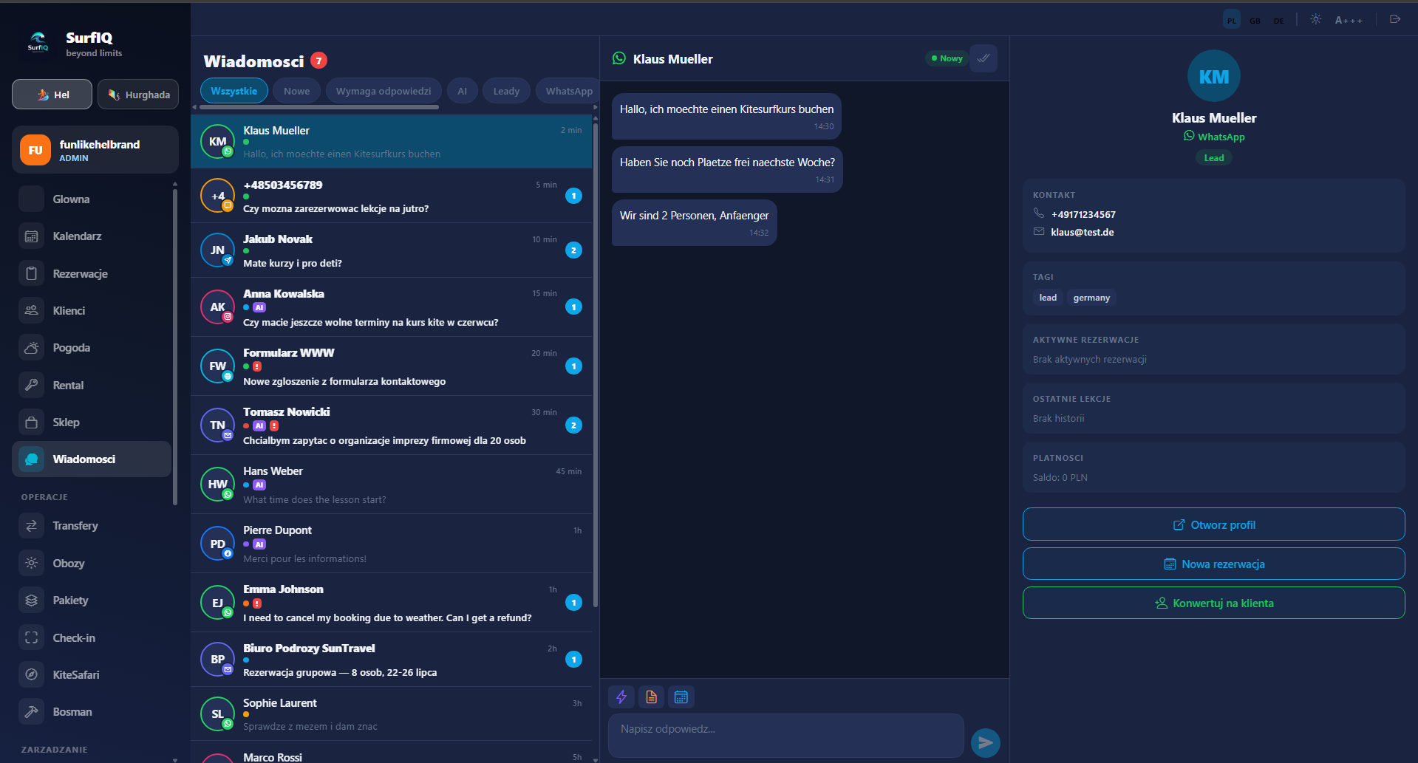
Task: Click the Rezerwacje clipboard icon
Action: (31, 273)
